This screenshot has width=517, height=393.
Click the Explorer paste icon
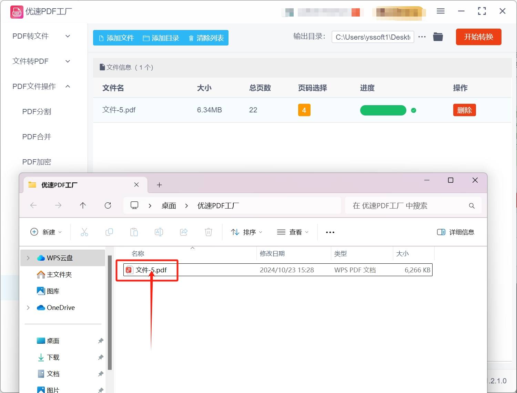pyautogui.click(x=134, y=232)
